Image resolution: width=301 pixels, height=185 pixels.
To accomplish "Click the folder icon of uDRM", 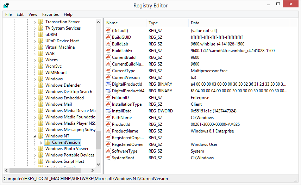I will click(x=40, y=35).
